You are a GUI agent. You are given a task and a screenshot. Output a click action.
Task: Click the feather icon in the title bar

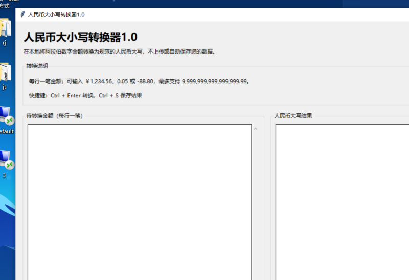coord(22,14)
